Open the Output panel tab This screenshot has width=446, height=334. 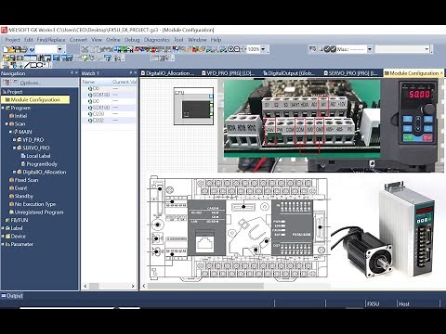click(12, 296)
